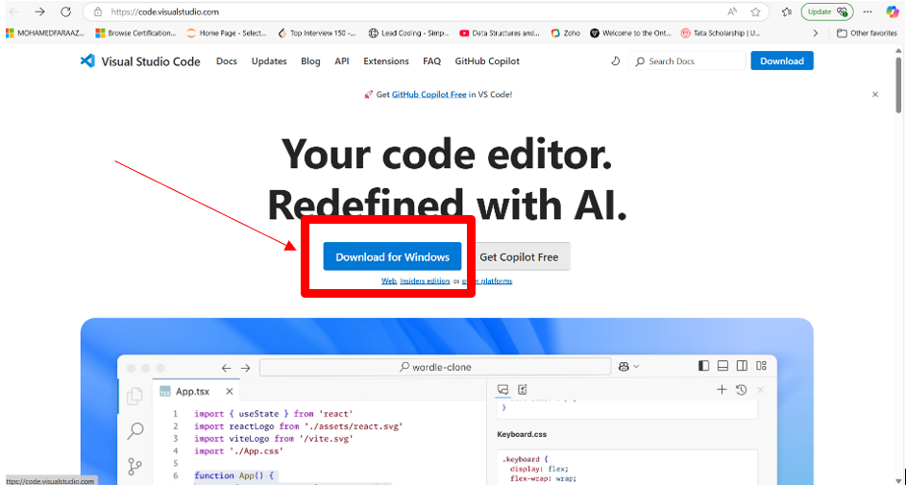
Task: Open Customize Layout icon in preview
Action: coord(762,366)
